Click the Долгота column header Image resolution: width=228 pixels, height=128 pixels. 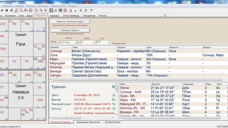(166, 84)
